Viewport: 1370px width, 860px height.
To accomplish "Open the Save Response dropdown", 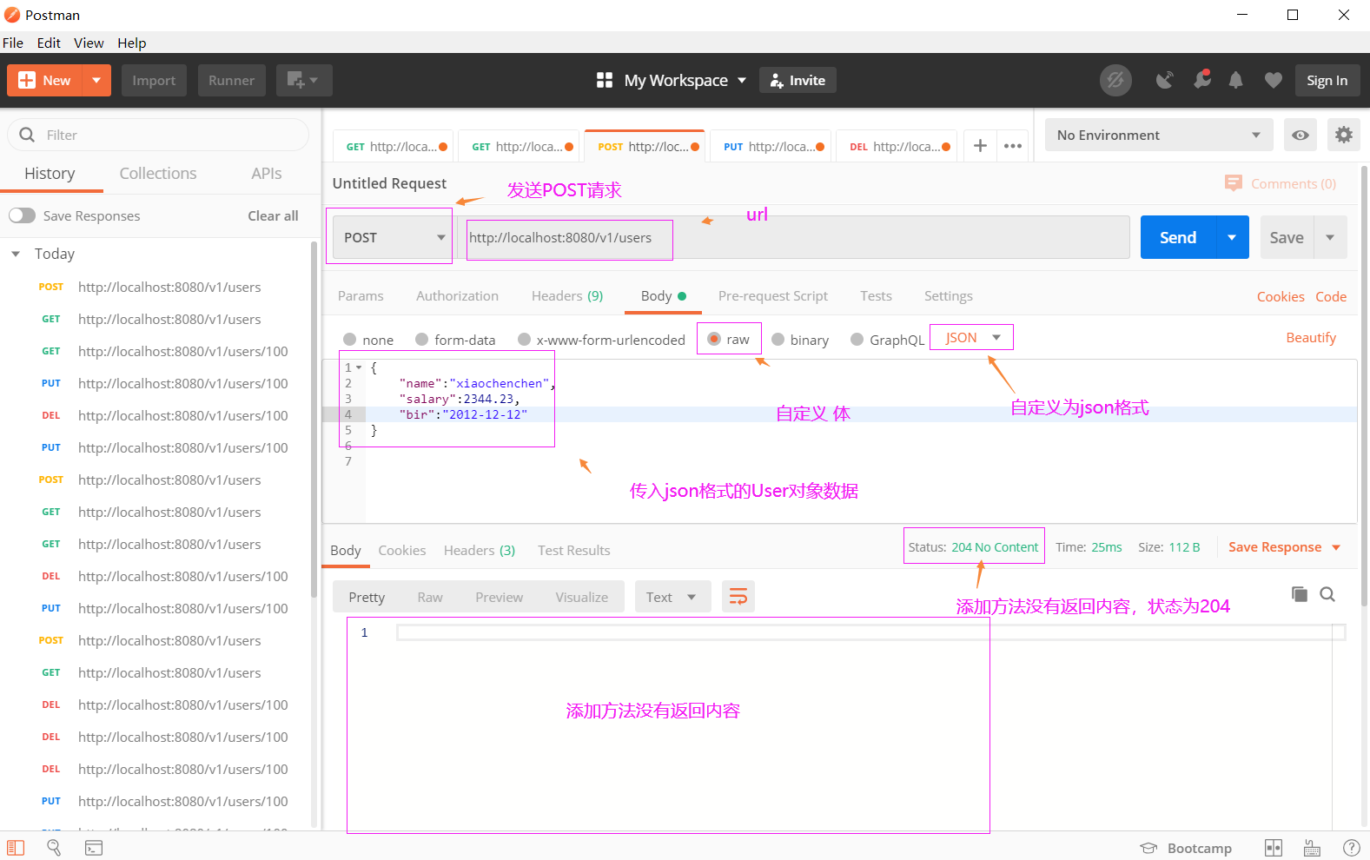I will click(1284, 547).
